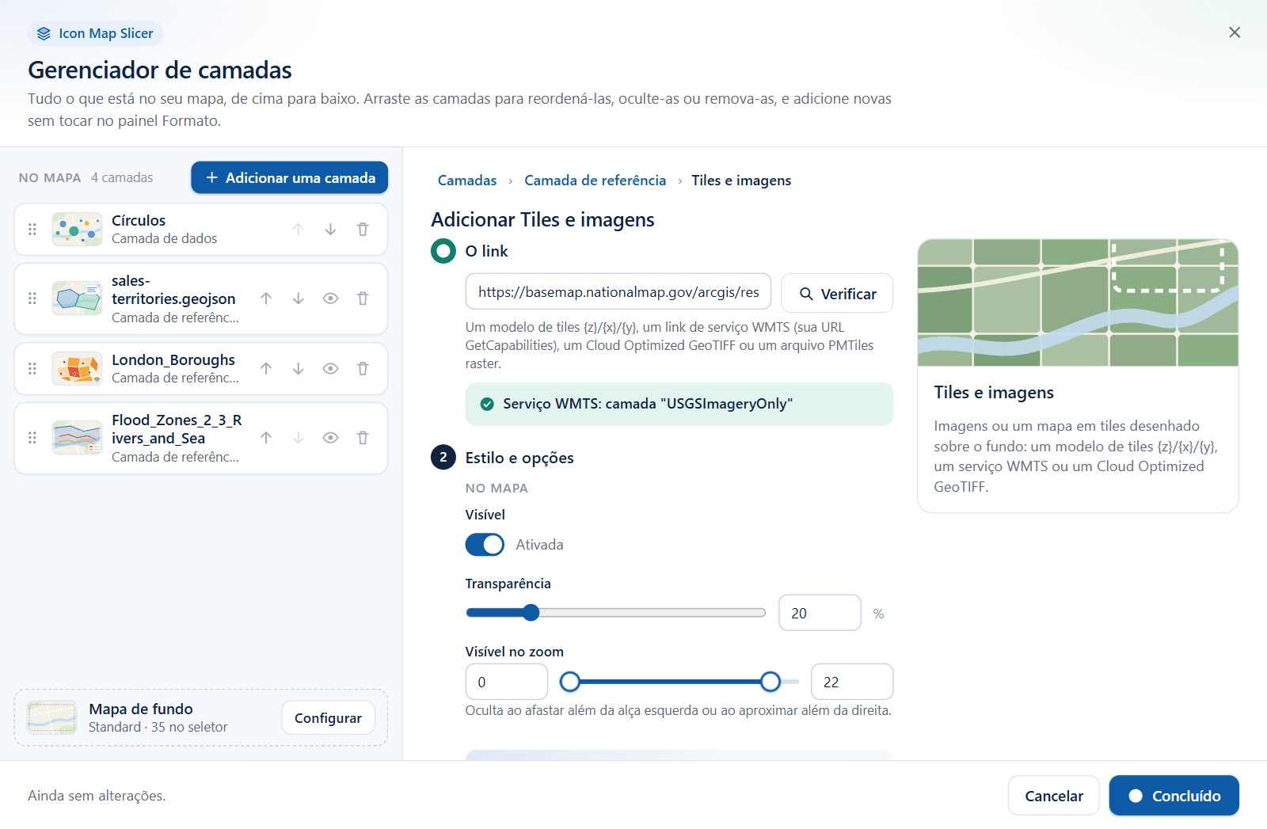Delete the London_Boroughs layer
1267x829 pixels.
[363, 369]
